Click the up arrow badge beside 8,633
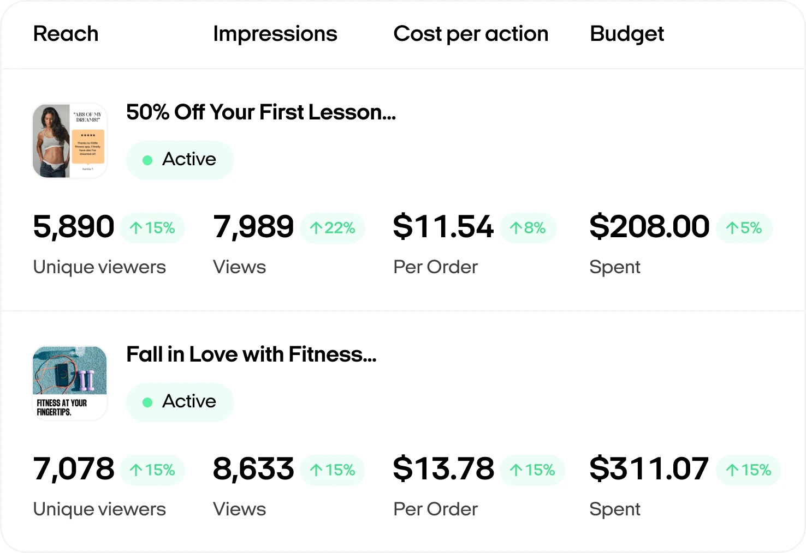Viewport: 806px width, 553px height. pyautogui.click(x=333, y=470)
